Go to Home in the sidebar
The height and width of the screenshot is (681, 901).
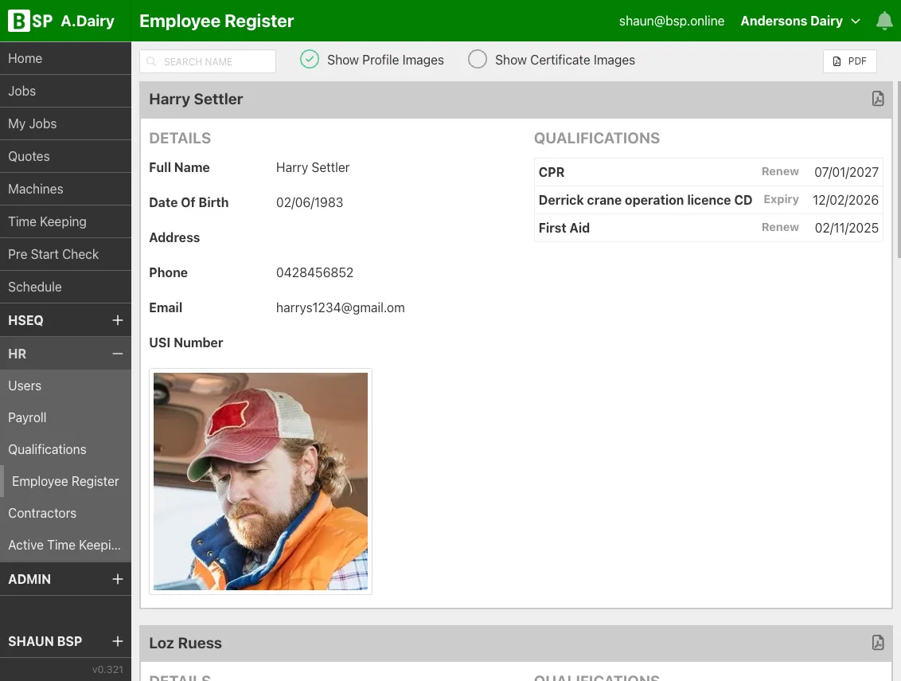(x=65, y=58)
